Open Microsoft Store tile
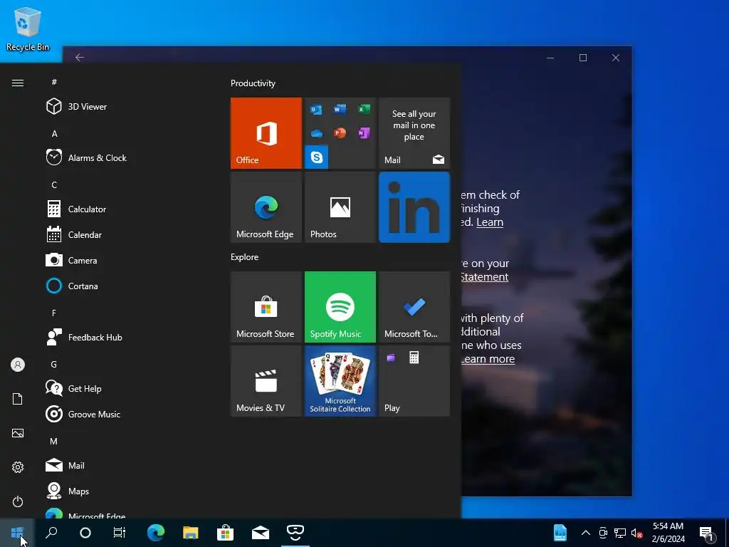 click(x=266, y=307)
